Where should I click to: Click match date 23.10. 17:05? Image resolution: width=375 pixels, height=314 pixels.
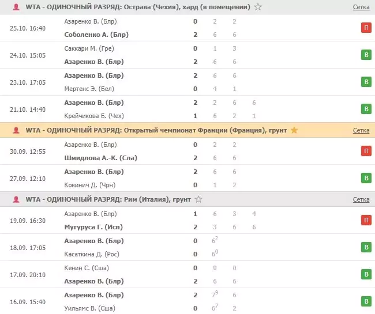(28, 82)
